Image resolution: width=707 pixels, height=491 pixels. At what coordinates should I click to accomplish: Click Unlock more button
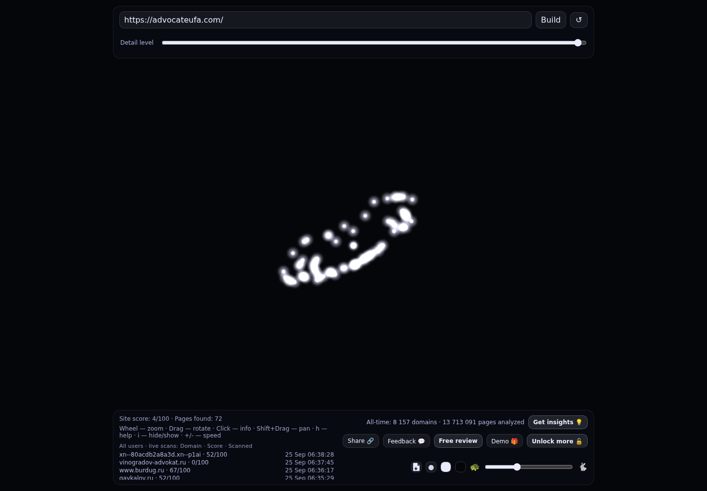click(x=557, y=441)
